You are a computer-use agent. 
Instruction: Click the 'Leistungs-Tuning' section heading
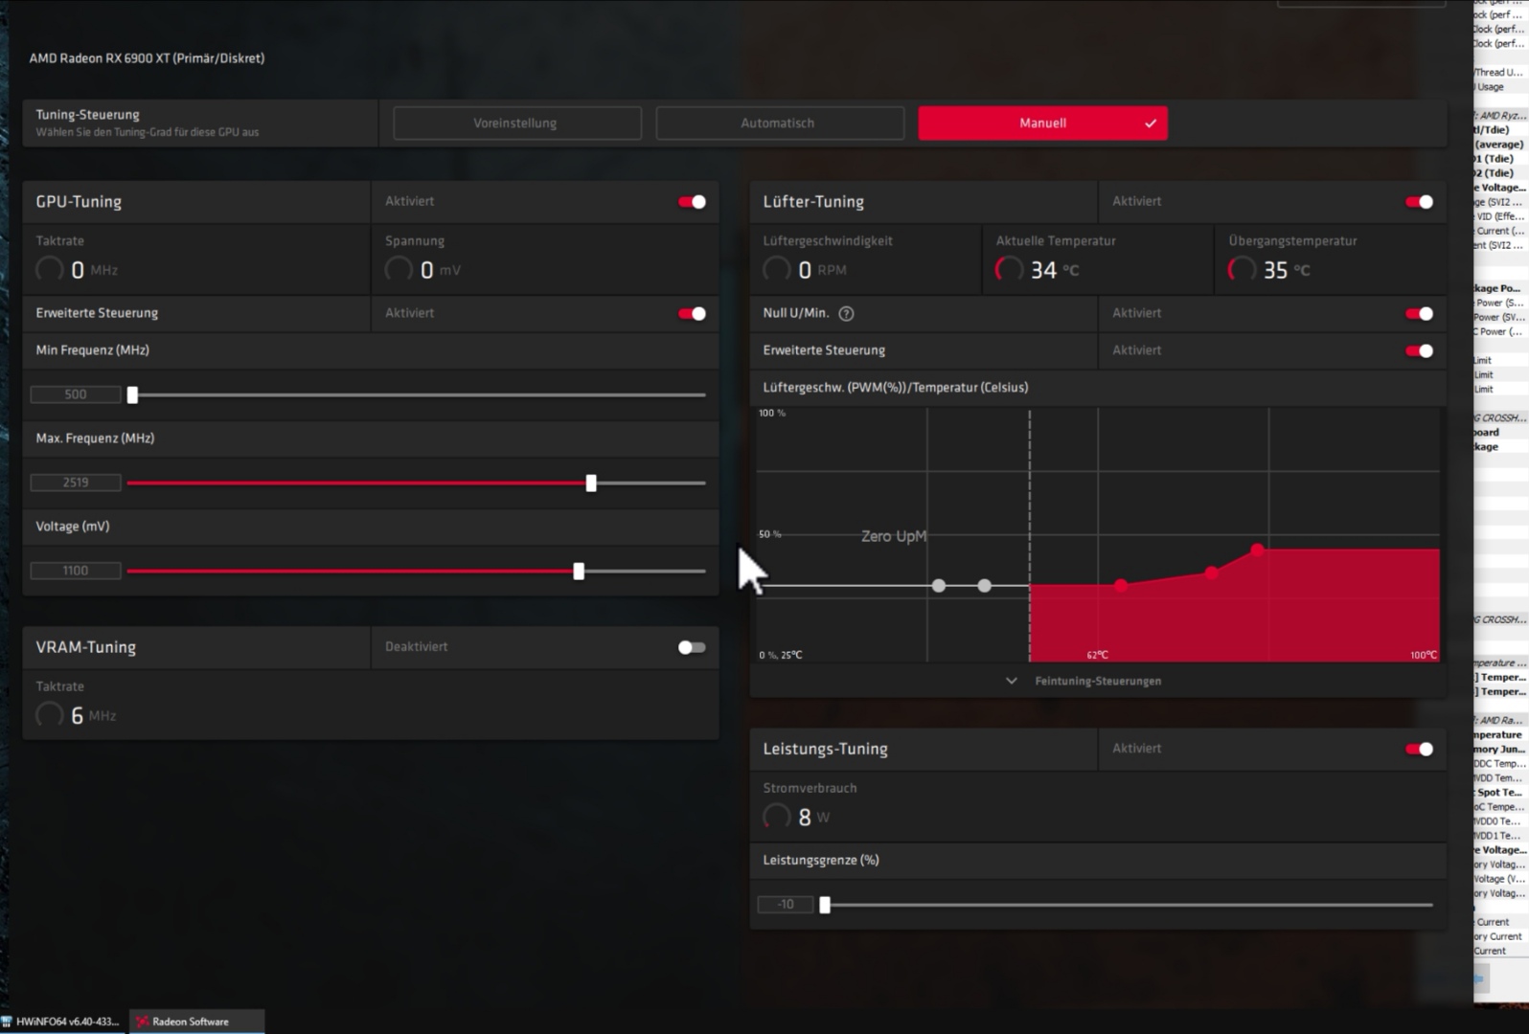pyautogui.click(x=825, y=749)
